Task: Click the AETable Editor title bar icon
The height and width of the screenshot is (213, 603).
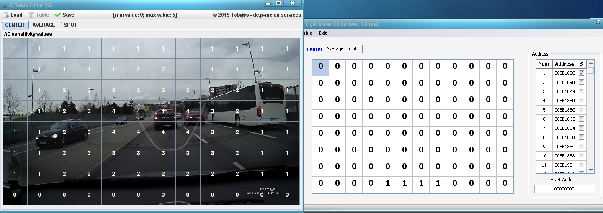Action: (x=4, y=4)
